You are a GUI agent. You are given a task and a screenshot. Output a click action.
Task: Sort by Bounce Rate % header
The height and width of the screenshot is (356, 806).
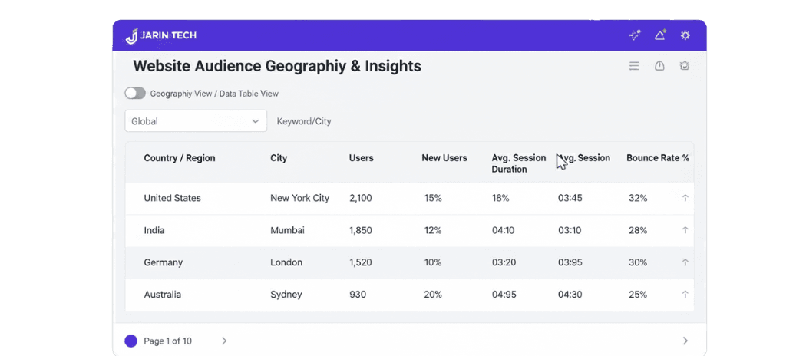click(657, 158)
